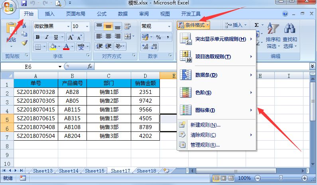Open 项目选取规则 submenu
Screen dimensions: 317x185
click(x=217, y=57)
